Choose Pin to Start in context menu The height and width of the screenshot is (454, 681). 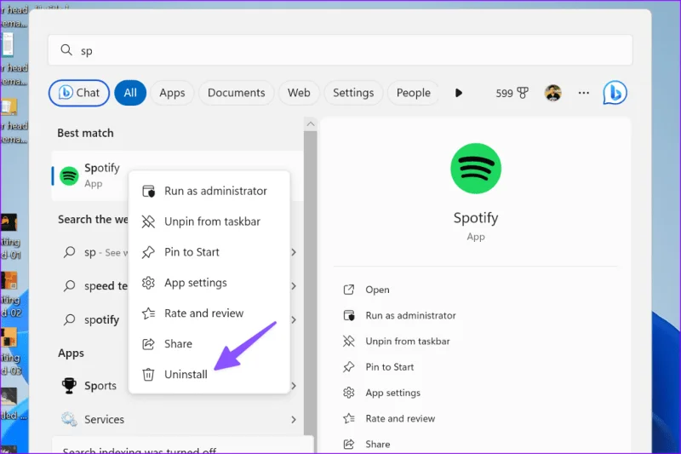coord(209,252)
